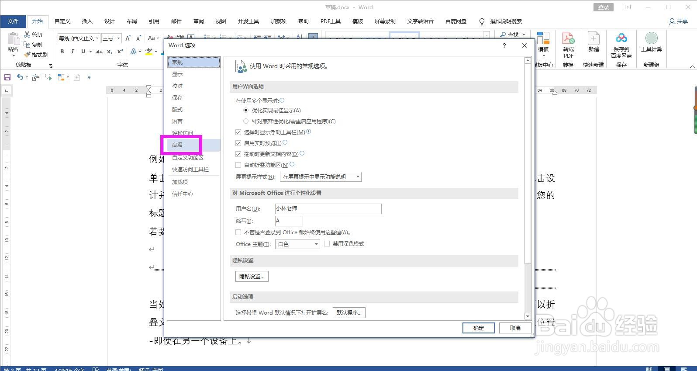Toggle Bold formatting in the ribbon
697x371 pixels.
(x=62, y=52)
